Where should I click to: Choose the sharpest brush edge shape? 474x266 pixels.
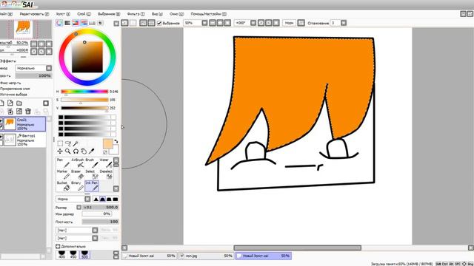click(96, 199)
